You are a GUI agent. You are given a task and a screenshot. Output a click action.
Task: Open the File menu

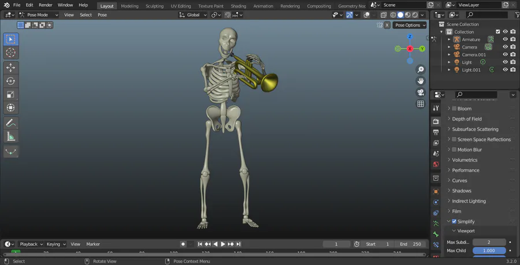17,5
